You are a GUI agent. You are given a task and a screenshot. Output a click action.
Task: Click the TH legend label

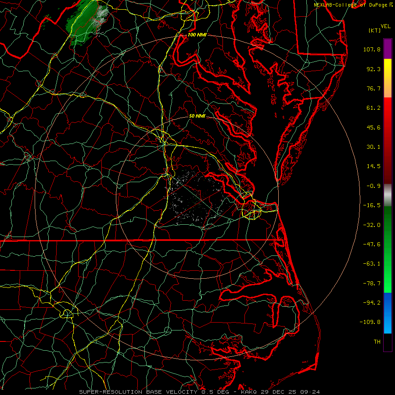pyautogui.click(x=377, y=342)
